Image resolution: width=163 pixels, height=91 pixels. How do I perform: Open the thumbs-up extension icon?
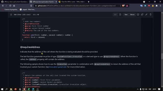pos(153,6)
